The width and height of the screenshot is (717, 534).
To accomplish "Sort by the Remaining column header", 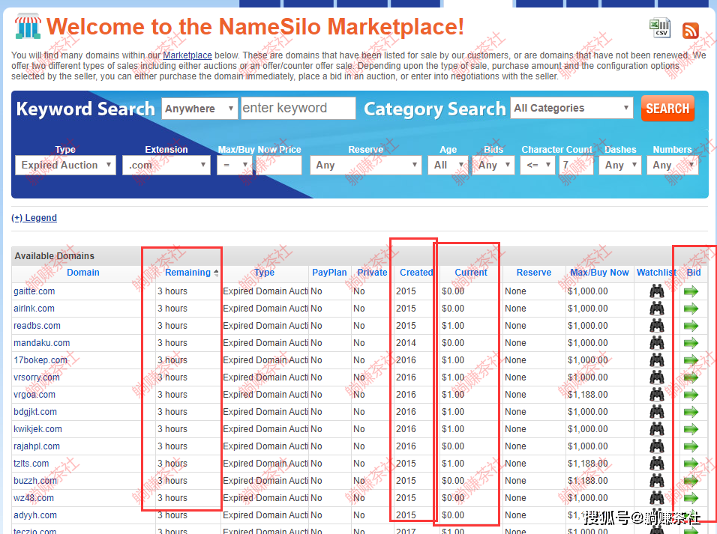I will click(188, 273).
